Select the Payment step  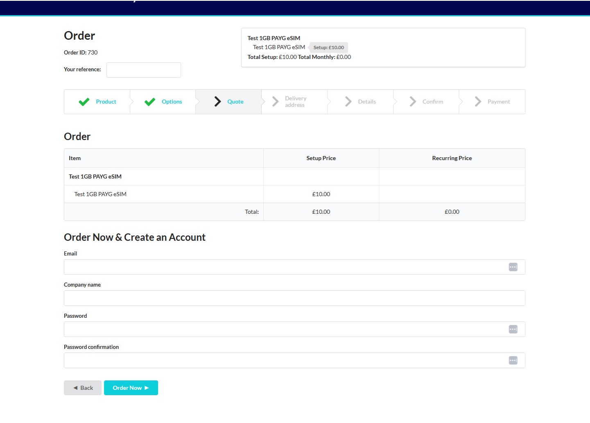(492, 102)
